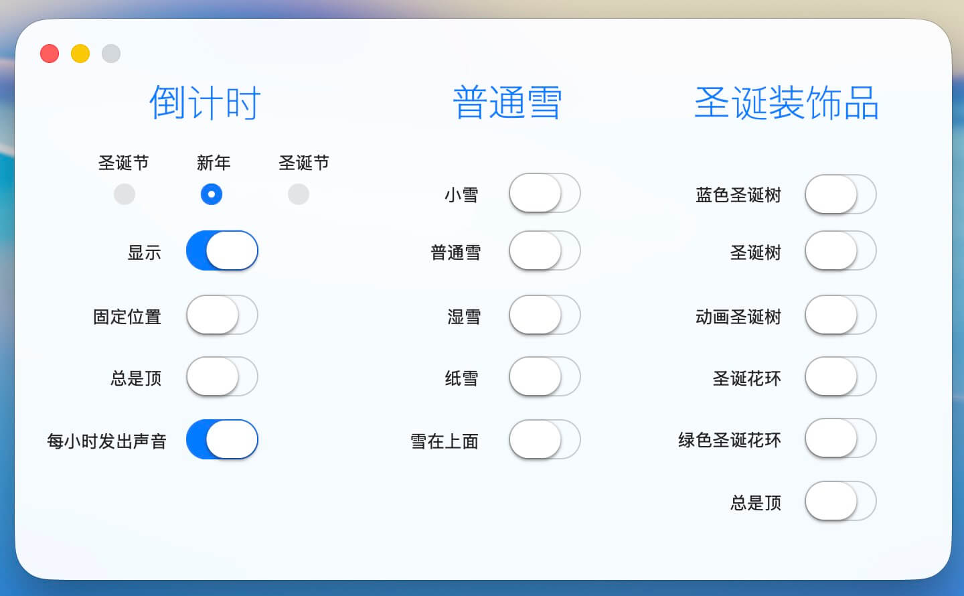964x596 pixels.
Task: Turn on the plain 圣诞树 toggle
Action: [x=840, y=251]
